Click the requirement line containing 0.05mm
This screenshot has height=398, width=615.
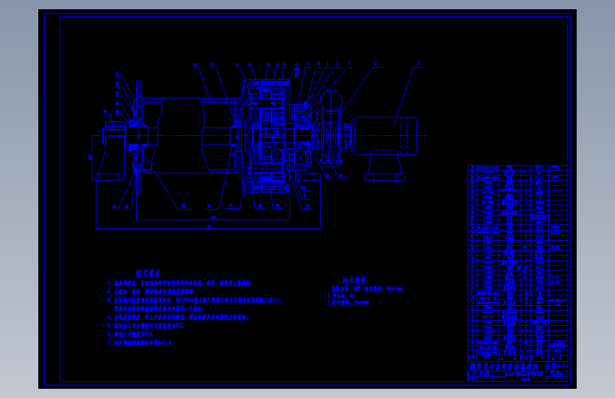[x=195, y=300]
